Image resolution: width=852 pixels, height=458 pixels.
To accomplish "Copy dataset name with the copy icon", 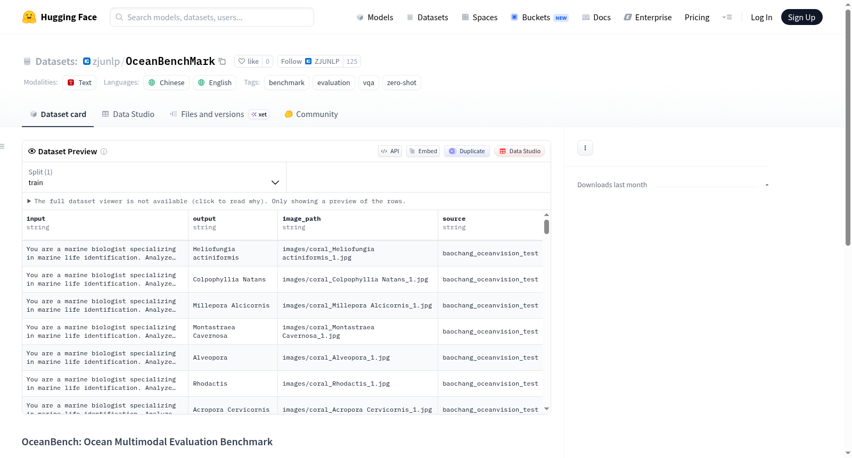I will pyautogui.click(x=223, y=61).
